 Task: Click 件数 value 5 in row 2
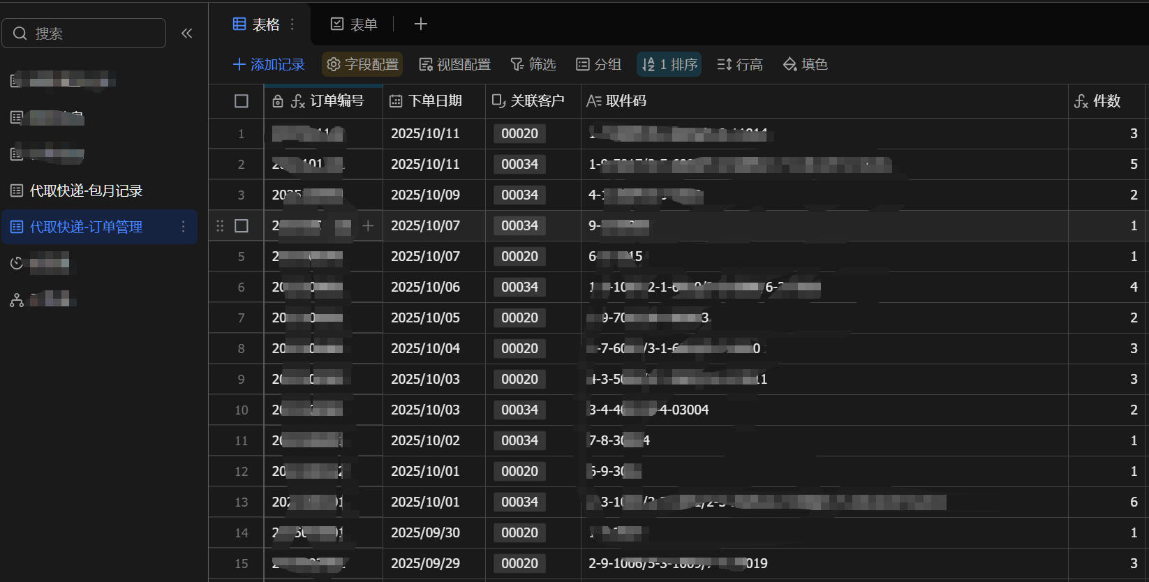(x=1134, y=165)
